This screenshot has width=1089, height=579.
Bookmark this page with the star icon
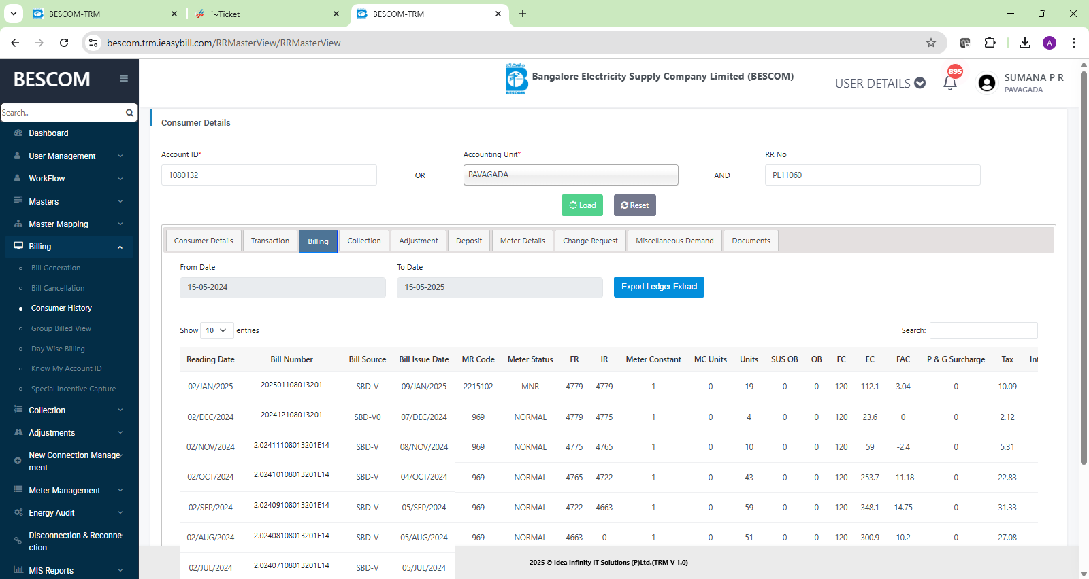point(931,43)
